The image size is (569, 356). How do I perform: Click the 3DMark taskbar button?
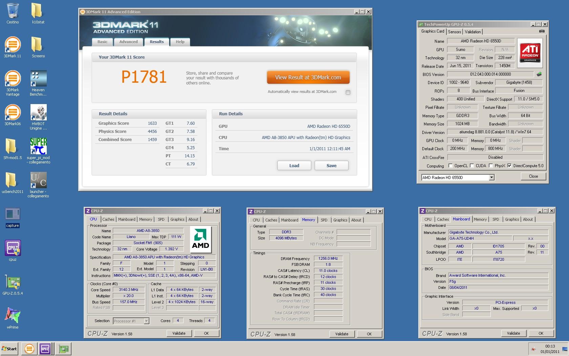[x=29, y=349]
